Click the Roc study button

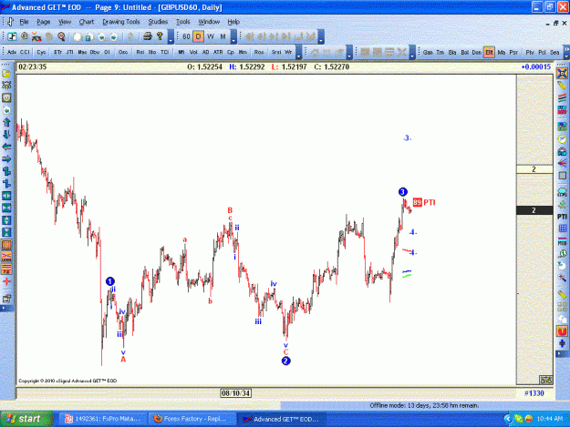click(259, 52)
